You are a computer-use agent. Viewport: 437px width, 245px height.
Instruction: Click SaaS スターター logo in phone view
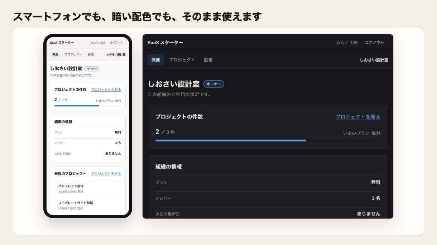(x=62, y=42)
